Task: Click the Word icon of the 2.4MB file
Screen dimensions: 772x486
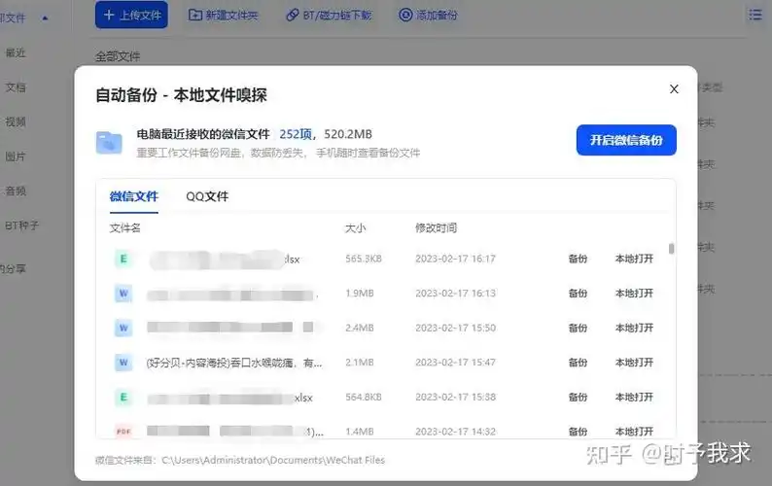Action: click(x=123, y=328)
